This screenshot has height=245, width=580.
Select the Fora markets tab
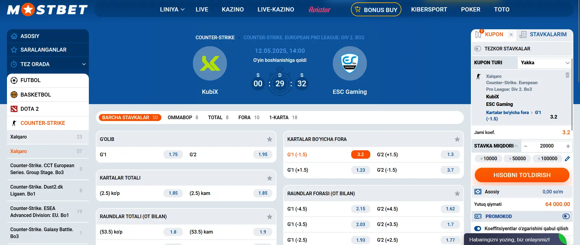249,117
